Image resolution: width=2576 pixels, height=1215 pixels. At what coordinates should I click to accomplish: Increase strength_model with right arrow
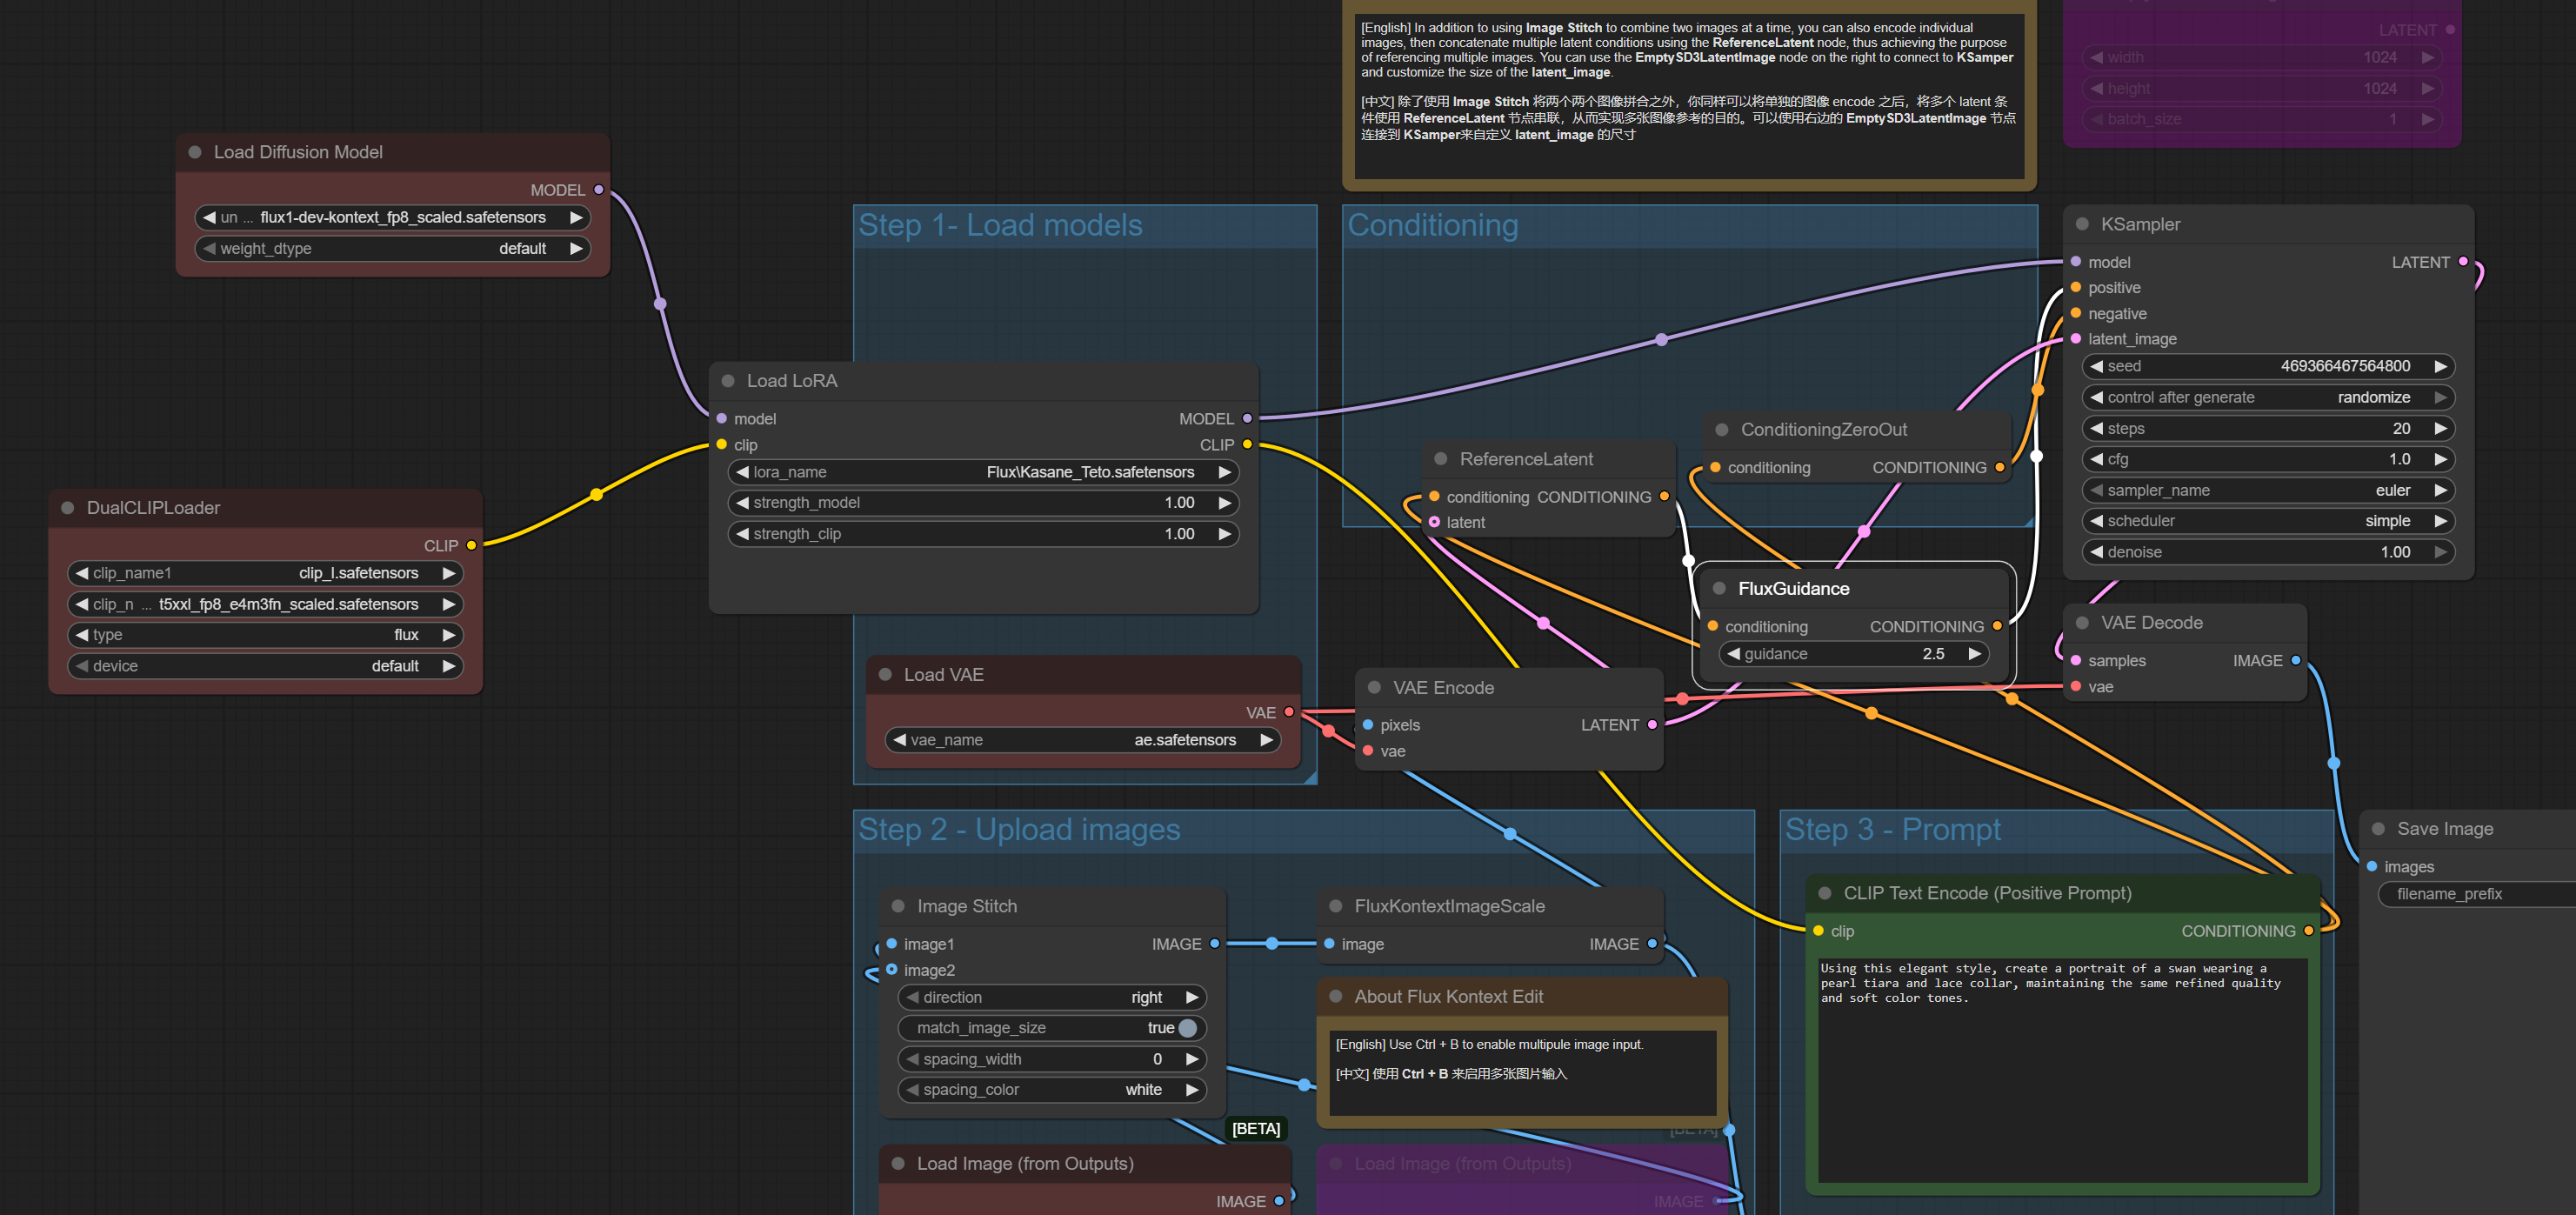point(1224,503)
